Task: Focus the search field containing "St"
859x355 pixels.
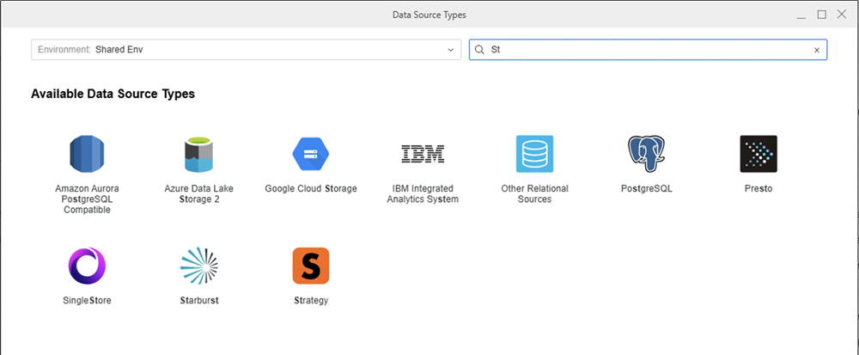Action: (x=644, y=50)
